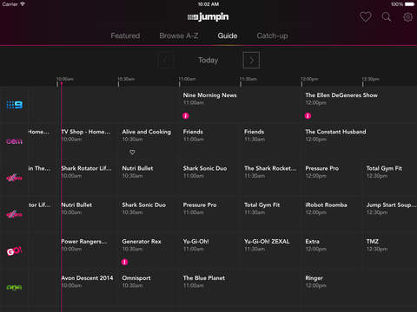Select the Channel 9 logo
417x312 pixels.
[x=15, y=105]
